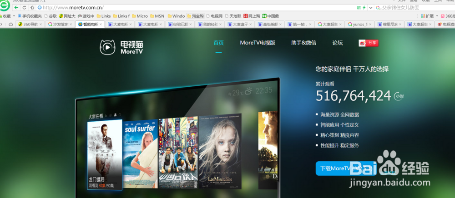This screenshot has width=455, height=198.
Task: Select the Soul Surfer poster thumbnail
Action: [140, 153]
